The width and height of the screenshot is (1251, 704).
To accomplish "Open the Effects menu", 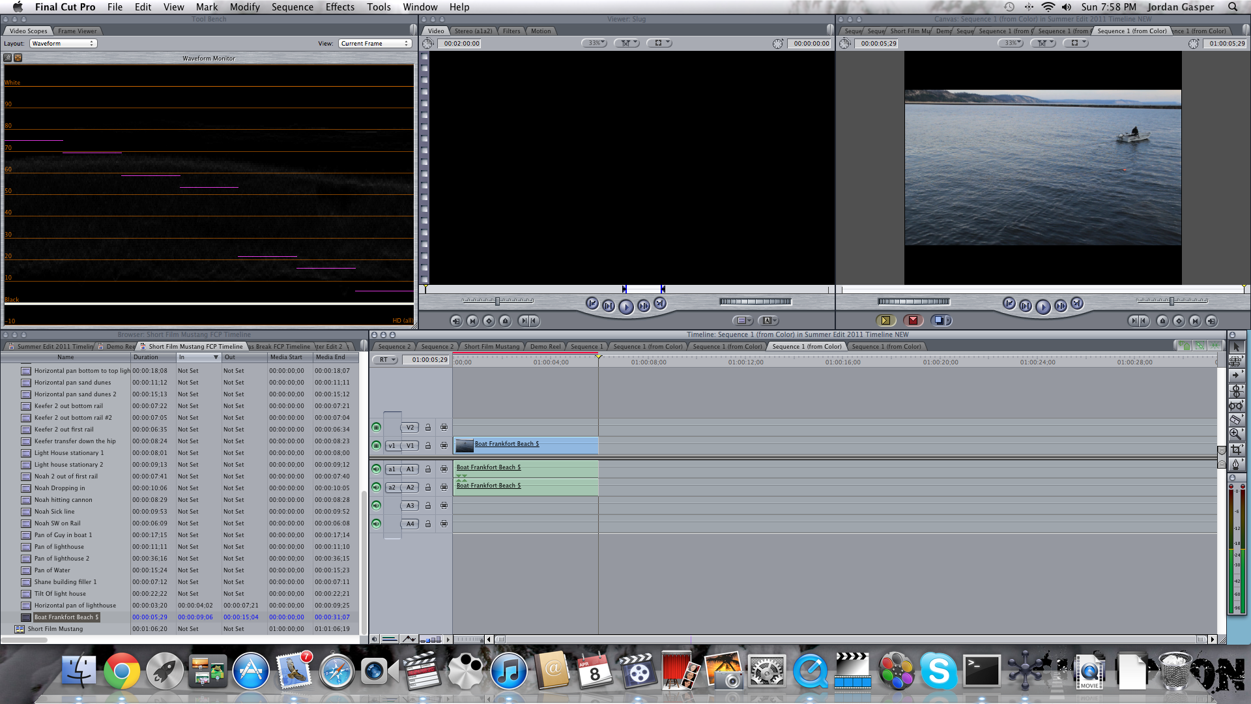I will 339,7.
